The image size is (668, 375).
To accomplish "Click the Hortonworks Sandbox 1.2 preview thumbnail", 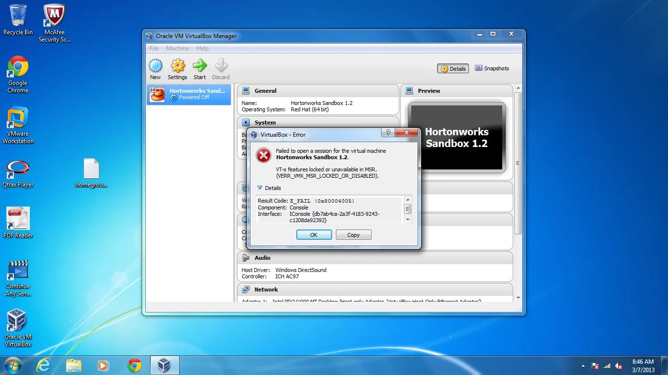I will coord(456,137).
